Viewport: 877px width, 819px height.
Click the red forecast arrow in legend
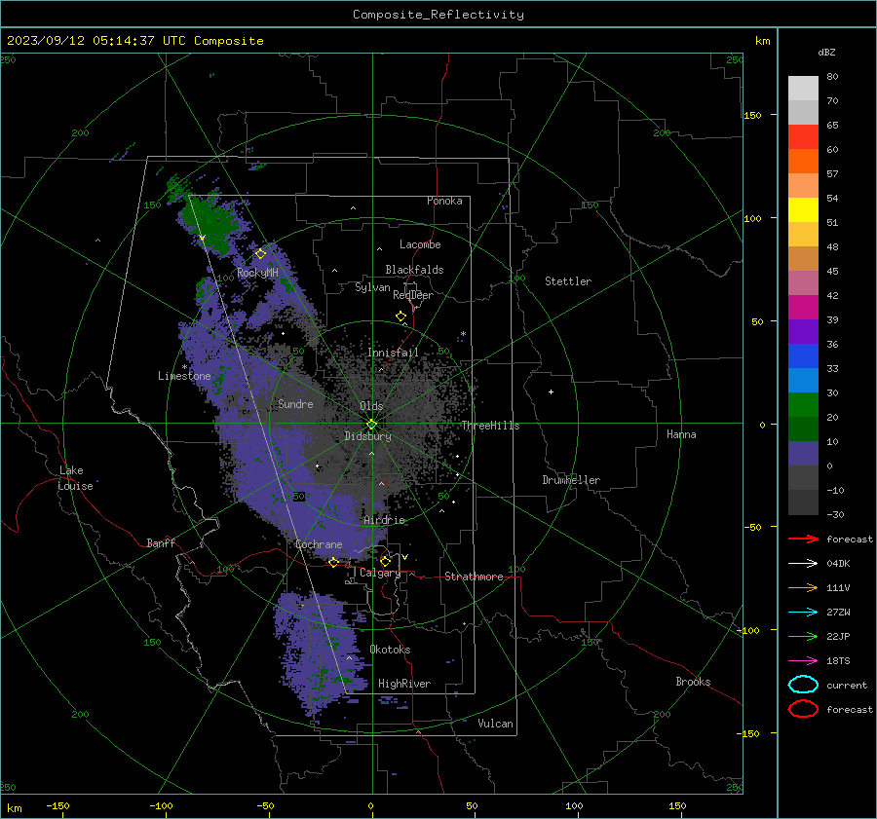pyautogui.click(x=803, y=539)
